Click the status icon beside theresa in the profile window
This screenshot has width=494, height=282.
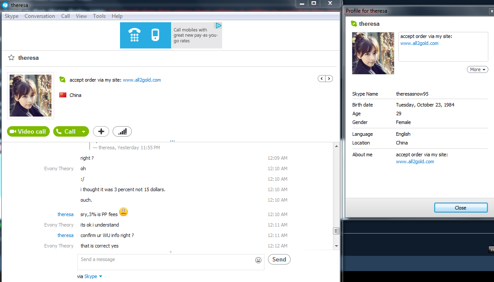354,24
